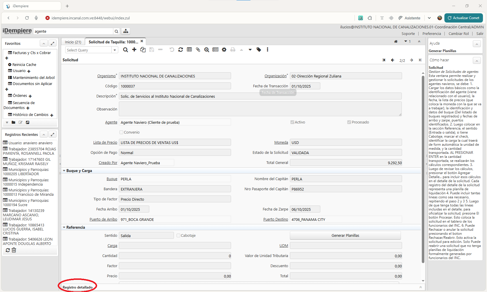This screenshot has width=487, height=292.
Task: Create a new record with plus icon
Action: [x=134, y=50]
